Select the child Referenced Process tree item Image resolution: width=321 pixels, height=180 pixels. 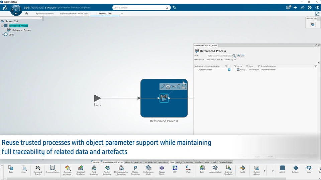point(22,30)
